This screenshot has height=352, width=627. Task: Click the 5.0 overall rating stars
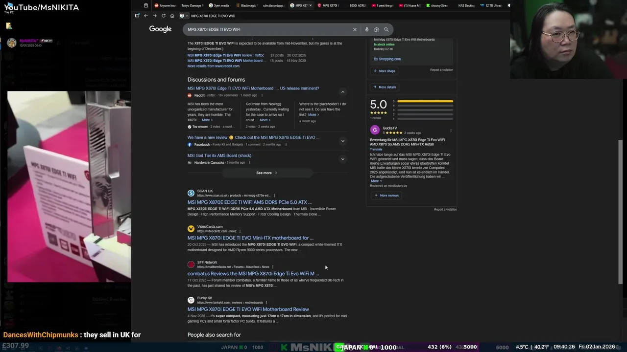(x=378, y=113)
